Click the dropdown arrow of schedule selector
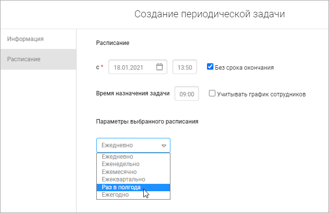329x213 pixels. (164, 146)
